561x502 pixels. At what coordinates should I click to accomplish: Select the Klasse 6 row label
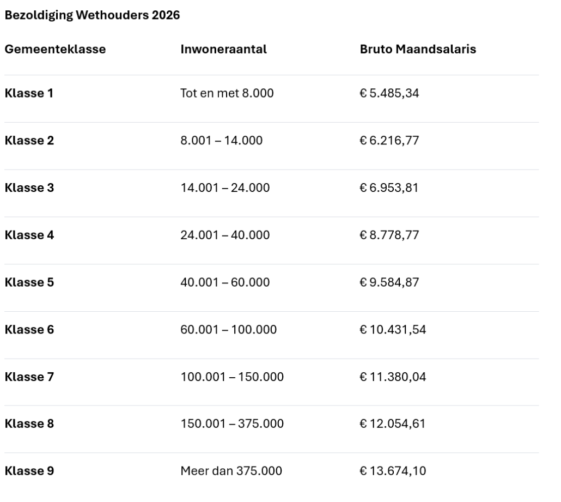tap(29, 330)
